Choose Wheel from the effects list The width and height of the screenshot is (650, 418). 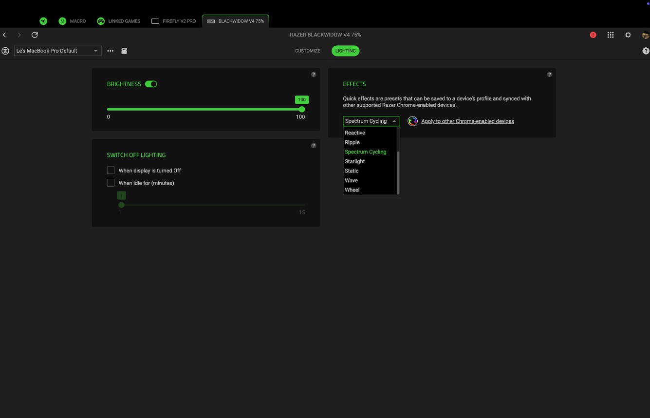[x=370, y=190]
